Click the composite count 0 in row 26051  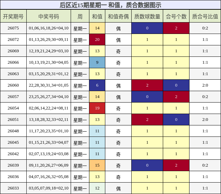point(176,120)
